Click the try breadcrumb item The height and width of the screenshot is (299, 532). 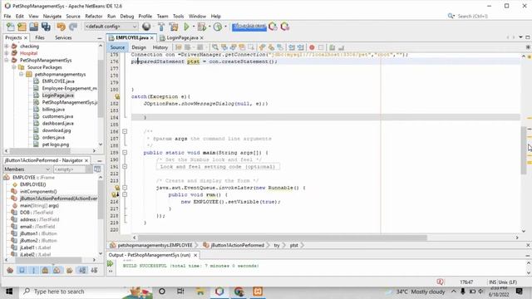tap(277, 245)
